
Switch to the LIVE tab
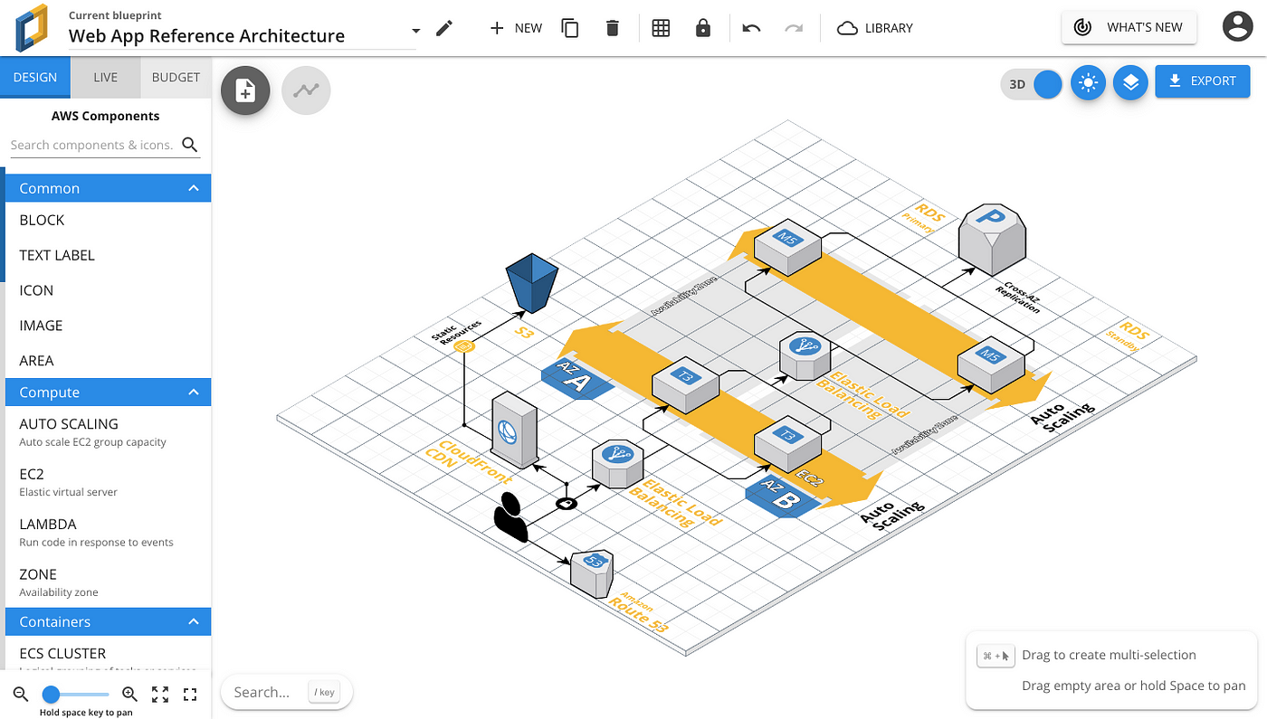click(x=106, y=78)
